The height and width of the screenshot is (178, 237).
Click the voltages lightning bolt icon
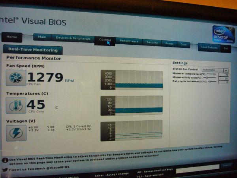tap(16, 133)
